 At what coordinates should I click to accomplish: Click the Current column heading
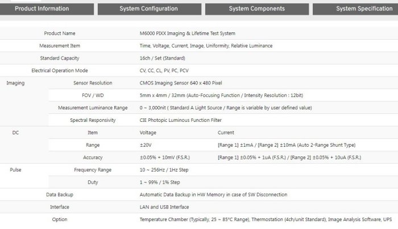coord(226,133)
